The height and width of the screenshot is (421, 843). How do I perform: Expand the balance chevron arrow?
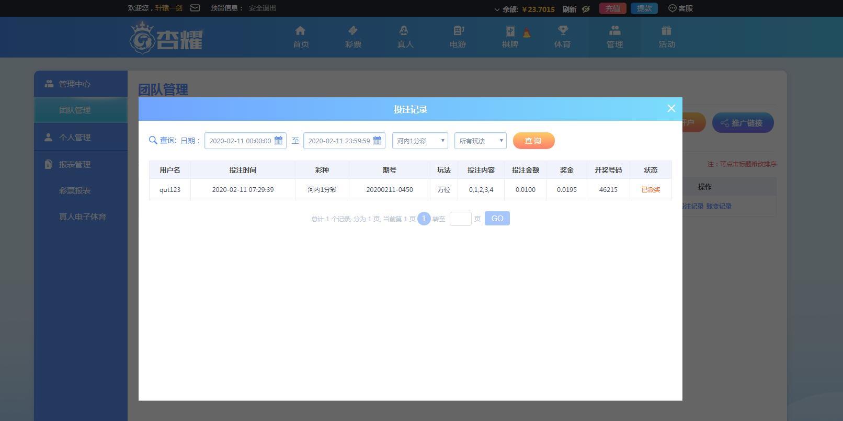tap(497, 9)
